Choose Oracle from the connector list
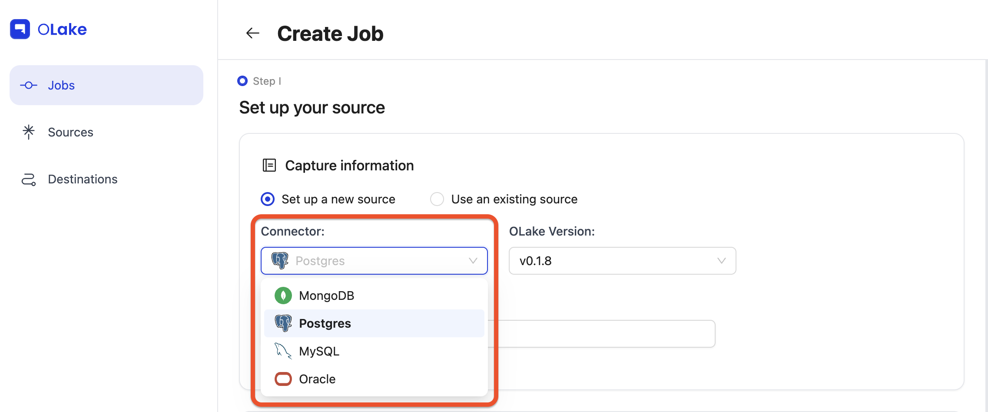Image resolution: width=988 pixels, height=412 pixels. pyautogui.click(x=374, y=379)
